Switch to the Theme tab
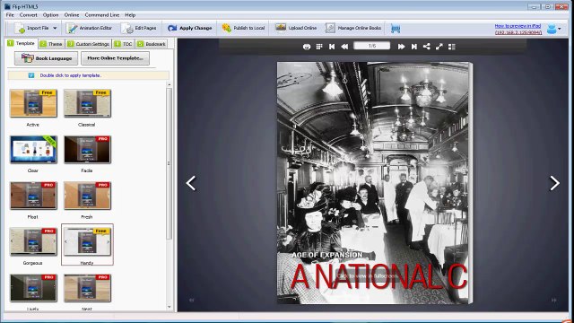The image size is (574, 323). [x=51, y=44]
